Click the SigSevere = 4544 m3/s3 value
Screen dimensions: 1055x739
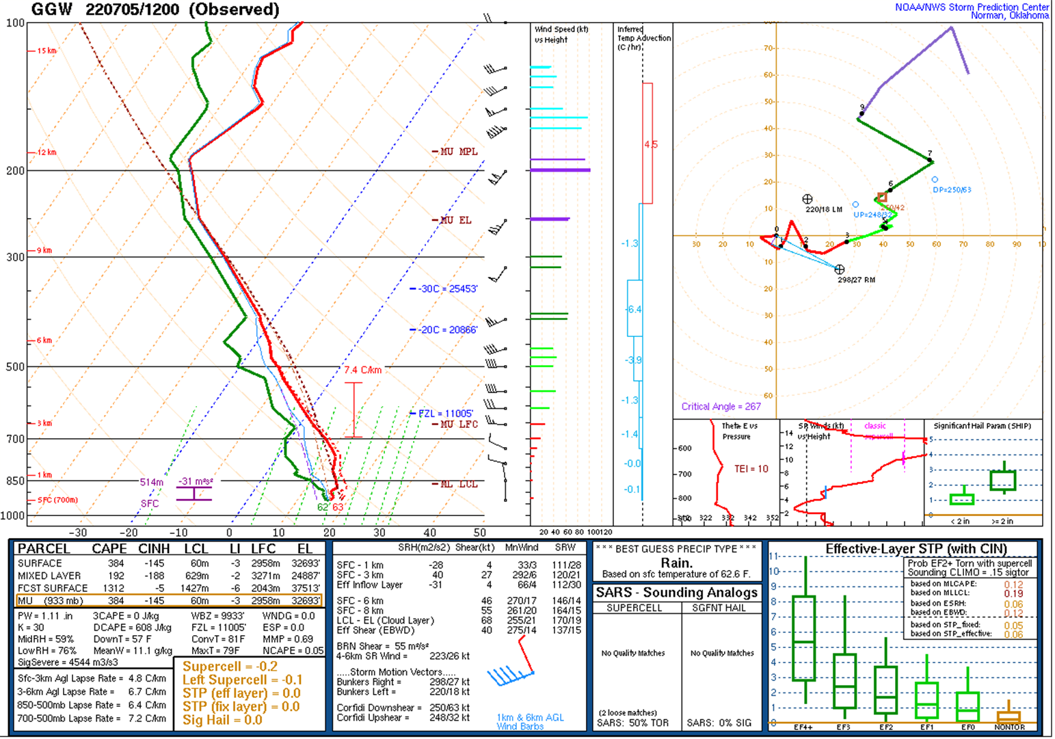(x=68, y=662)
